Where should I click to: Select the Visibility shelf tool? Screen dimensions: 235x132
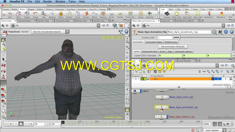[150, 15]
